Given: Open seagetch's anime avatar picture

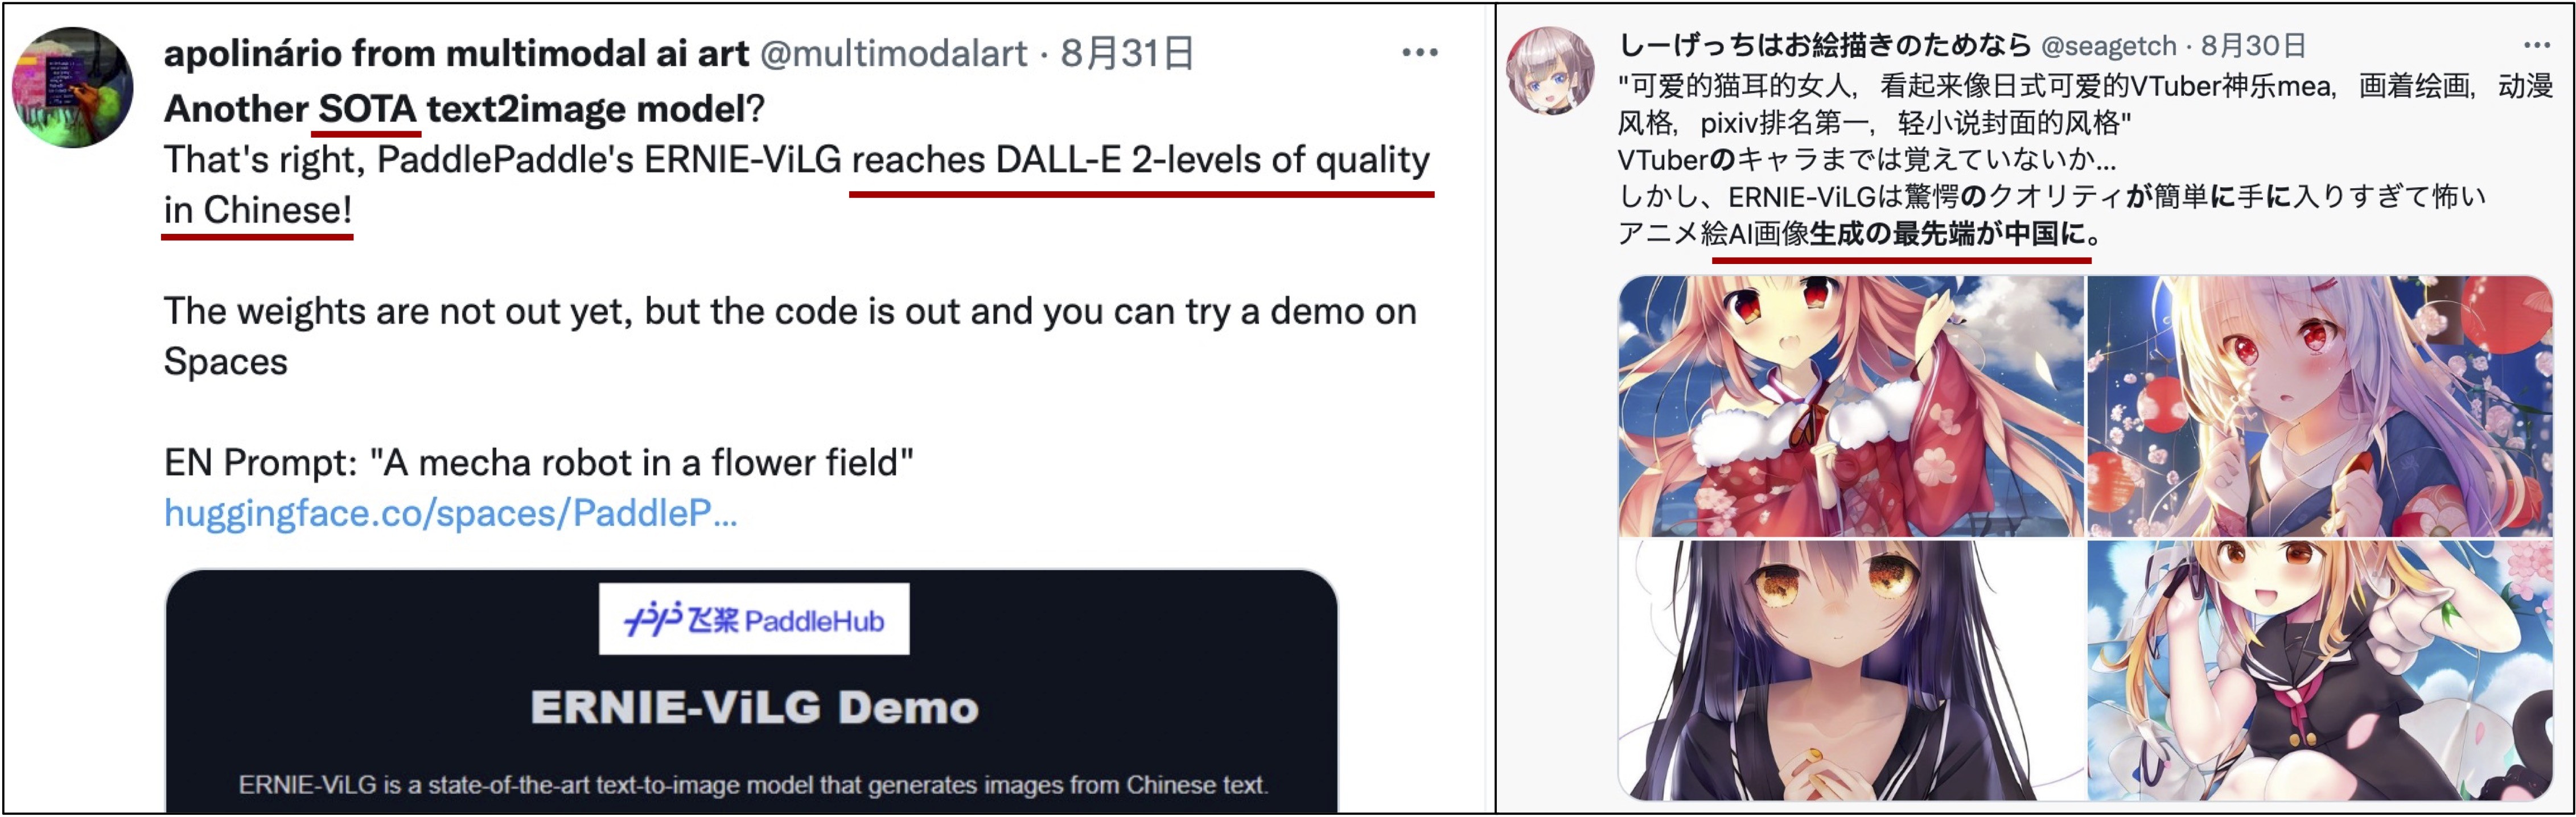Looking at the screenshot, I should pyautogui.click(x=1550, y=71).
